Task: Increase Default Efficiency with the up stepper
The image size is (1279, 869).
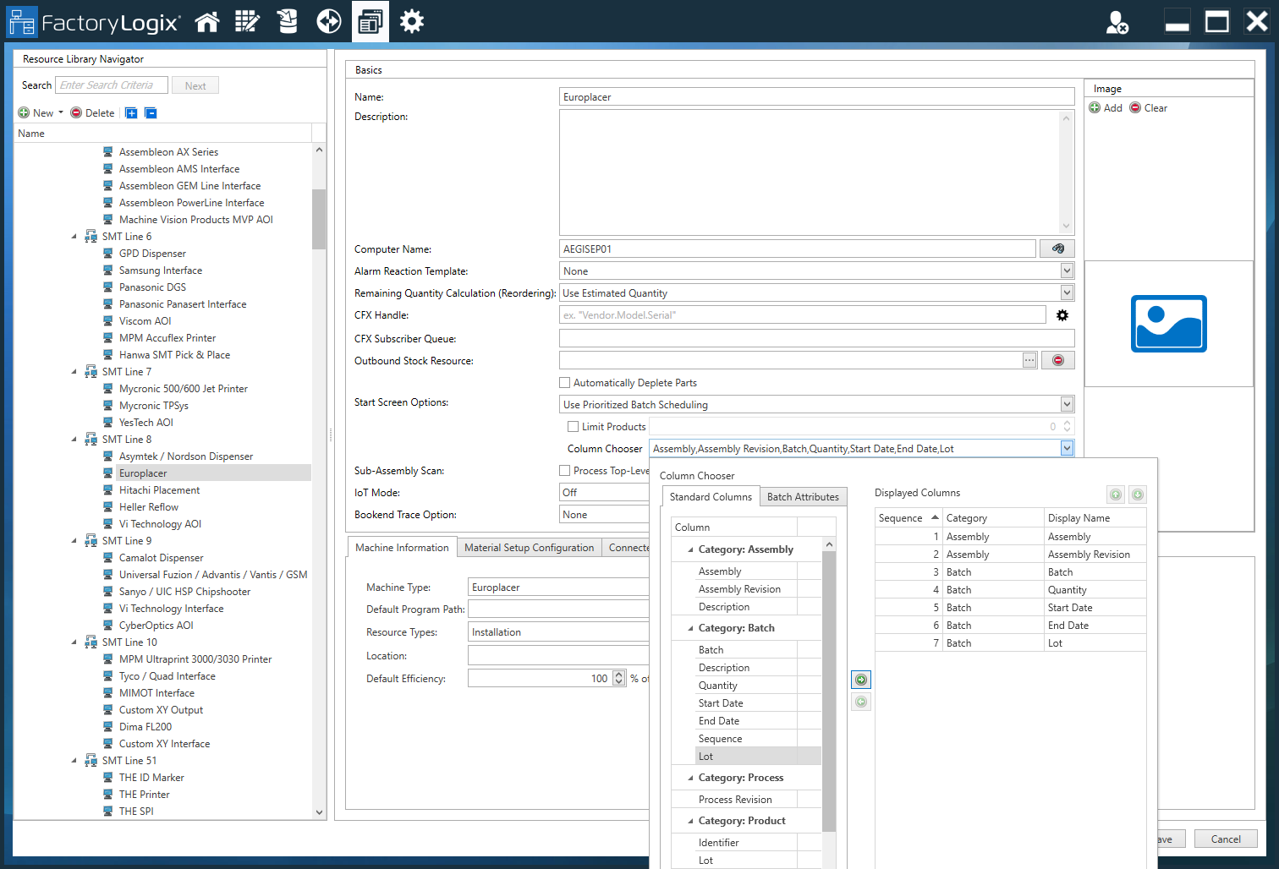Action: (x=618, y=673)
